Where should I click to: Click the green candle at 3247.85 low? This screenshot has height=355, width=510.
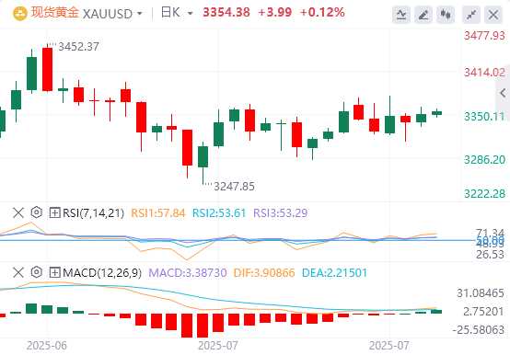(x=203, y=157)
